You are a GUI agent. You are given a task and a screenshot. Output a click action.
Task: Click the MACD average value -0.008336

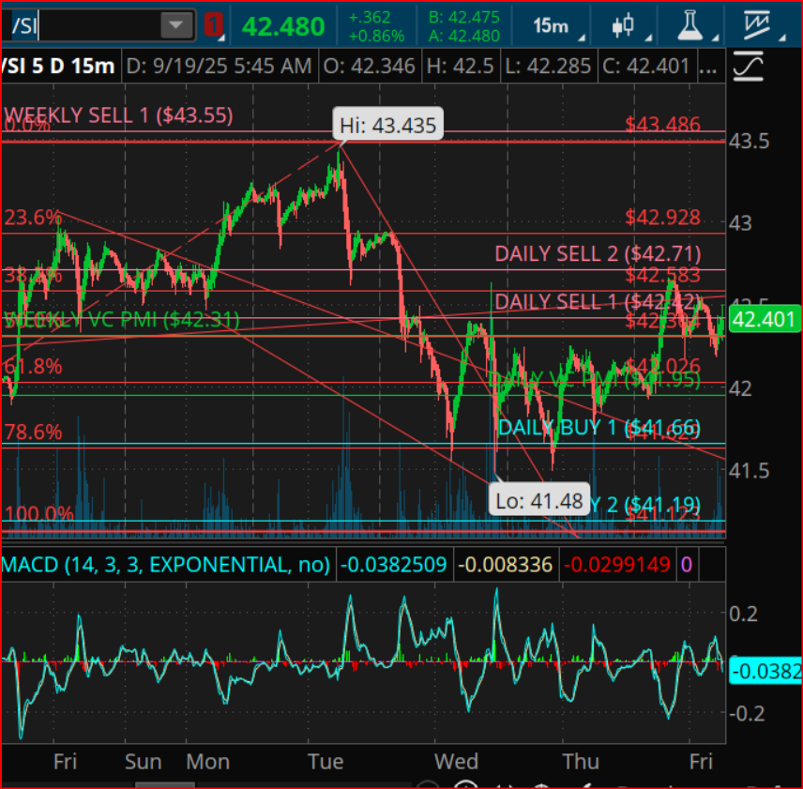[x=505, y=565]
